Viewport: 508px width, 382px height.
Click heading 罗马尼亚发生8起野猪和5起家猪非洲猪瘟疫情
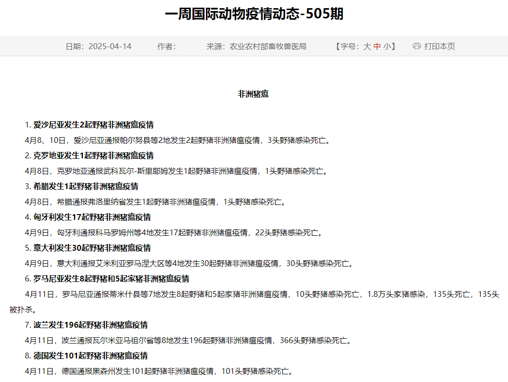(x=111, y=279)
